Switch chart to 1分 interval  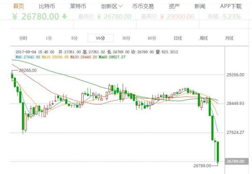point(49,38)
